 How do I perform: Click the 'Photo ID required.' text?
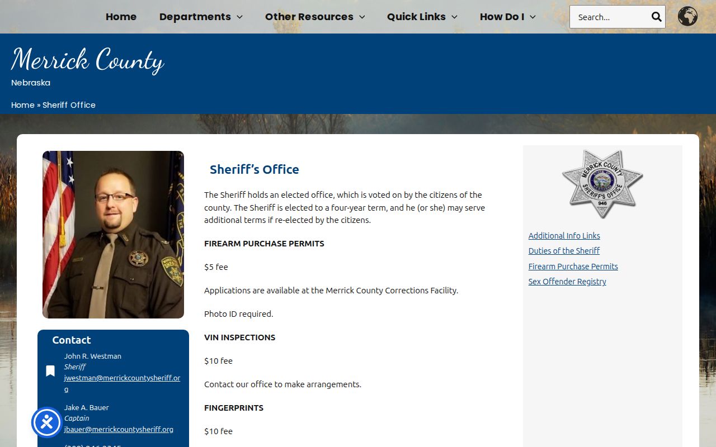tap(239, 314)
